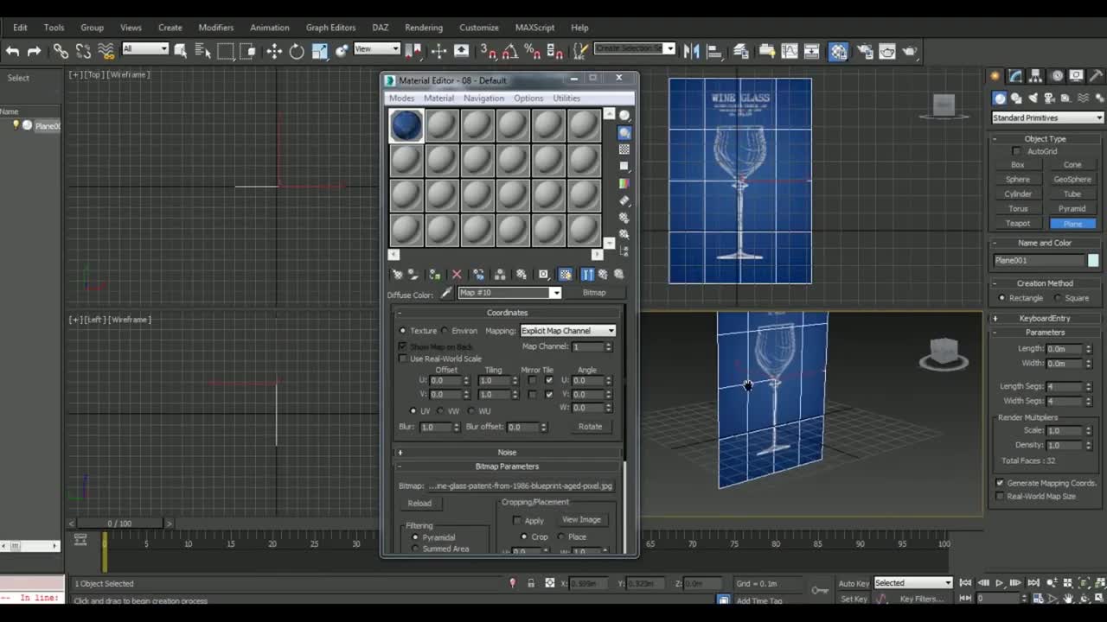
Task: Activate the Select and Uniform Scale tool
Action: pos(319,51)
